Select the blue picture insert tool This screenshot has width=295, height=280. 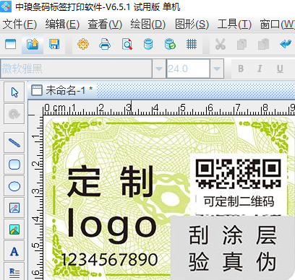tap(14, 208)
